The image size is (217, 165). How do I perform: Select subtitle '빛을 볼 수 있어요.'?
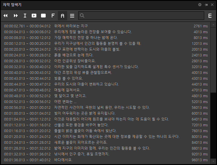pos(69,78)
